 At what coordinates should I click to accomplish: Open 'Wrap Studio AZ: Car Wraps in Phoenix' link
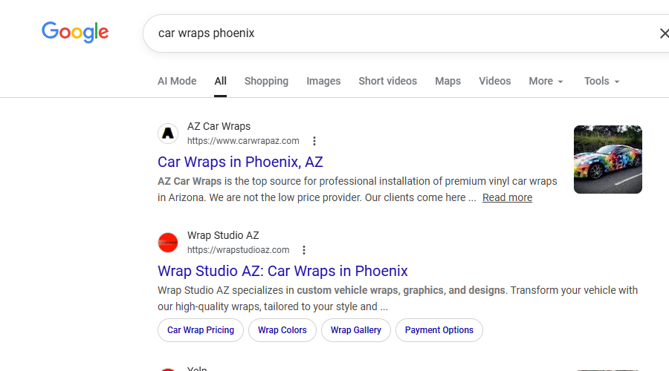282,271
